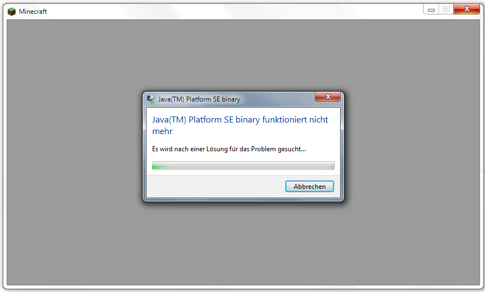Close the Minecraft window

click(467, 9)
